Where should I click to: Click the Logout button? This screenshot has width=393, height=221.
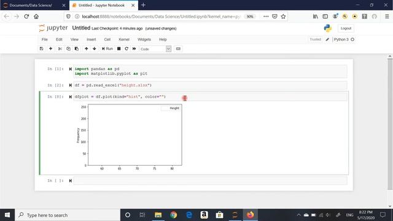(346, 28)
